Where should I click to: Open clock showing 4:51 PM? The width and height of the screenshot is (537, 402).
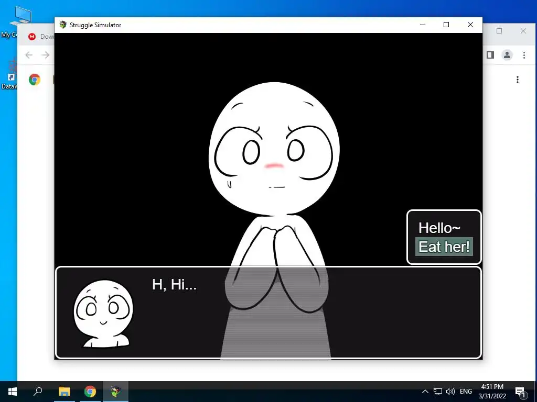492,392
